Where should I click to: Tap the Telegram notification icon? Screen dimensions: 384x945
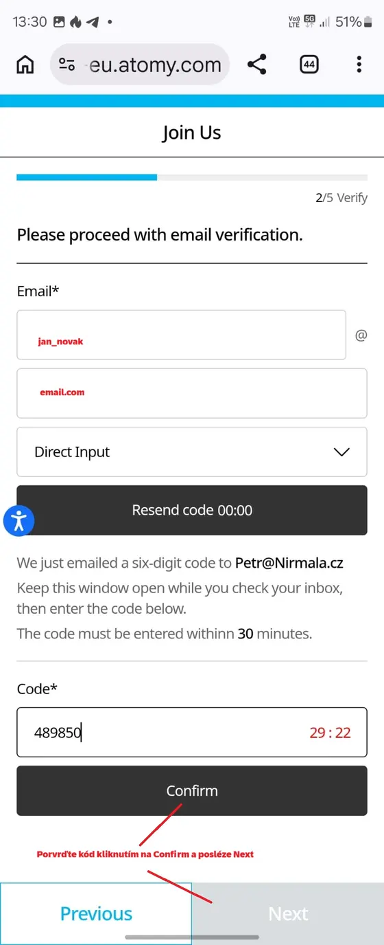[x=92, y=22]
